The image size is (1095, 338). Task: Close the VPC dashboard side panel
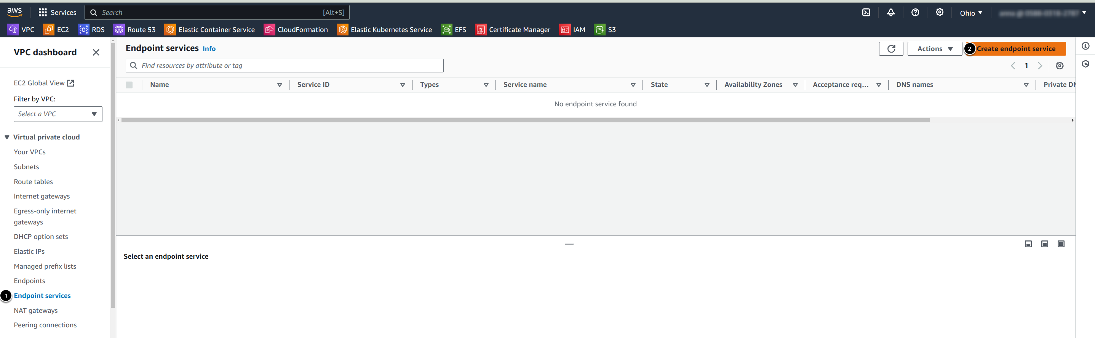pos(96,52)
